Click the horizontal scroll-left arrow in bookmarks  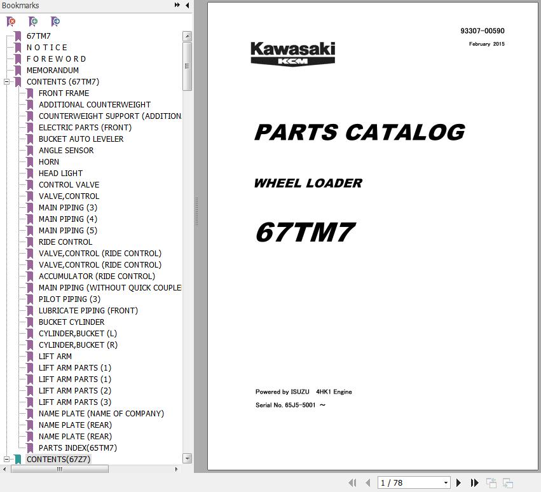coord(4,469)
